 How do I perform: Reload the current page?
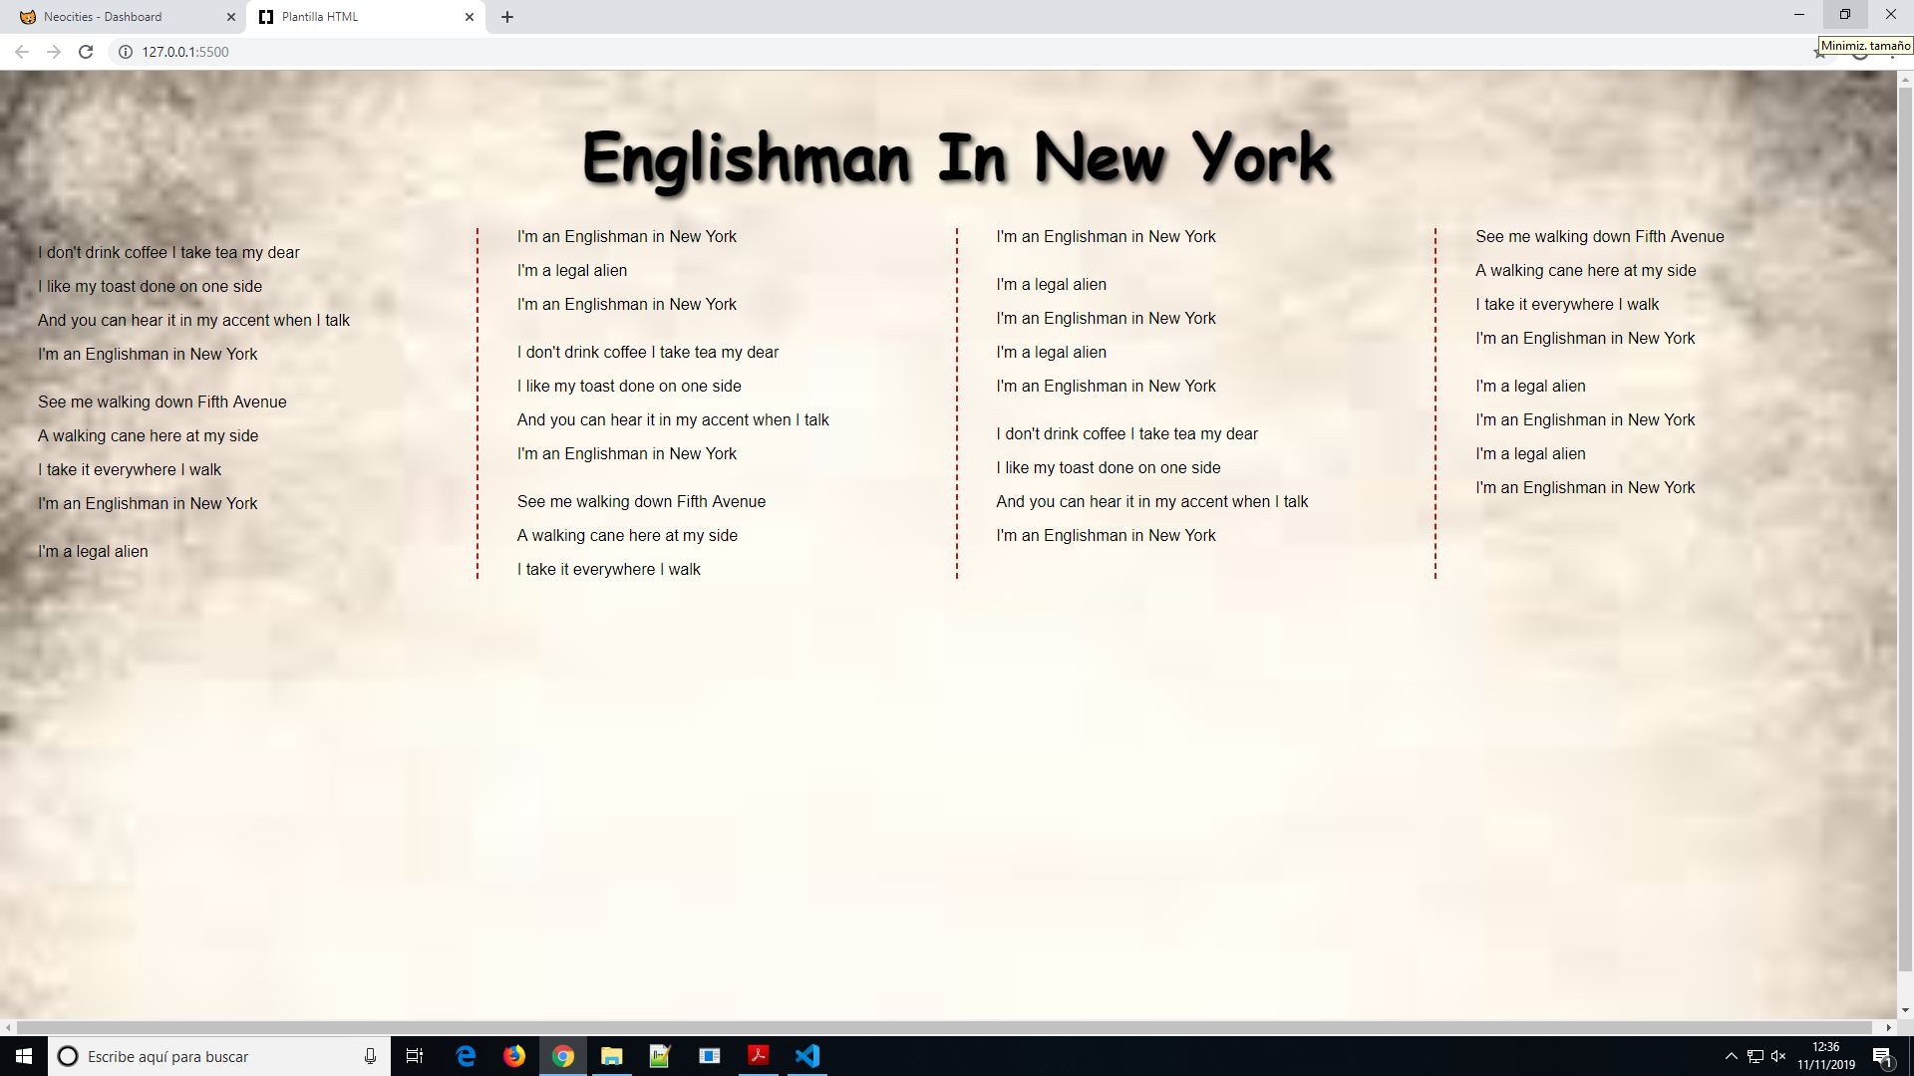(86, 52)
